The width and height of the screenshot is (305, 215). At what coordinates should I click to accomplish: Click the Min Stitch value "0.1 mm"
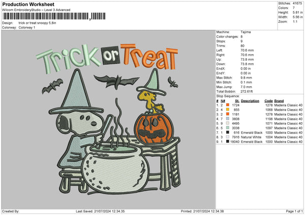point(246,82)
